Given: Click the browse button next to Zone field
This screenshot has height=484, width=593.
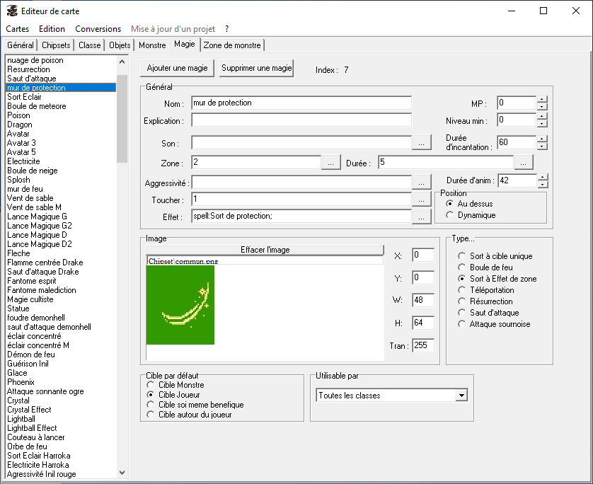Looking at the screenshot, I should coord(330,163).
